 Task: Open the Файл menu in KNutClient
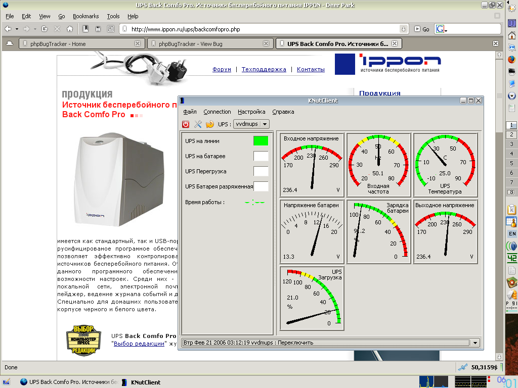click(x=190, y=112)
